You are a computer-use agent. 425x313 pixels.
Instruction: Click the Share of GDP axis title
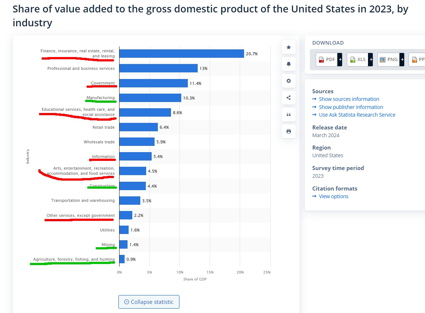click(x=195, y=279)
